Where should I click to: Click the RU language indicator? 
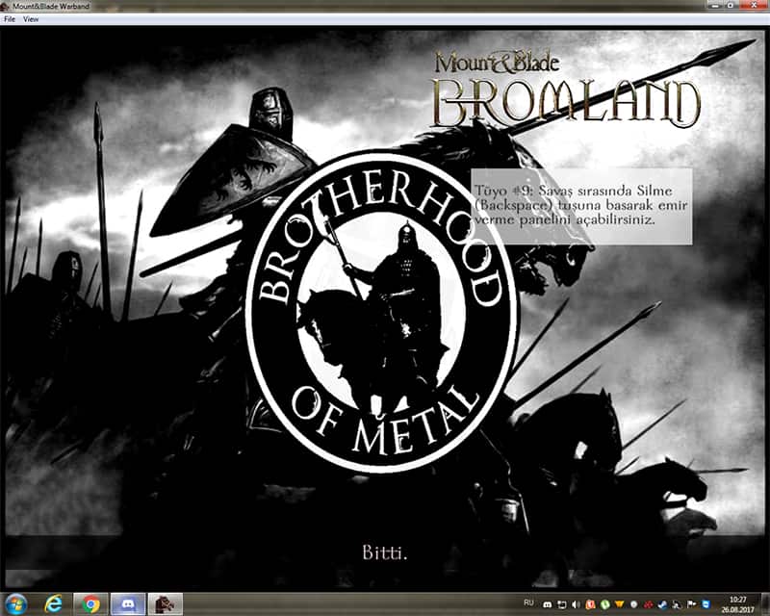[x=529, y=603]
